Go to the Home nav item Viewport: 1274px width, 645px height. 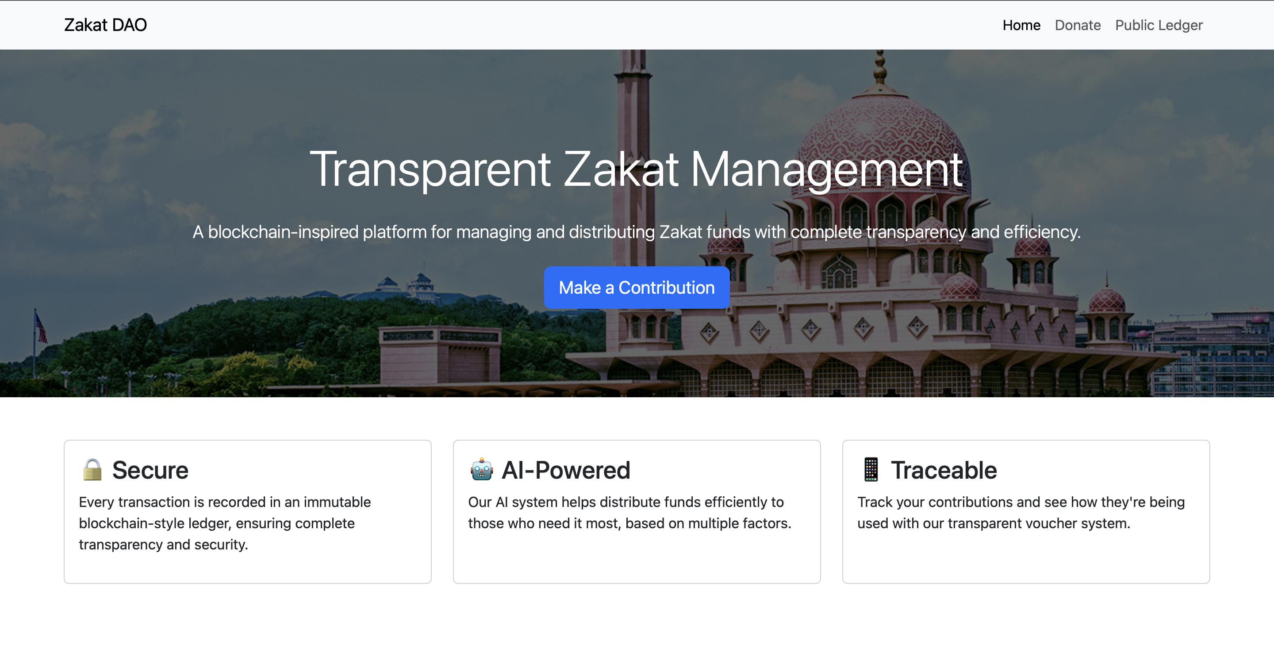click(x=1021, y=25)
